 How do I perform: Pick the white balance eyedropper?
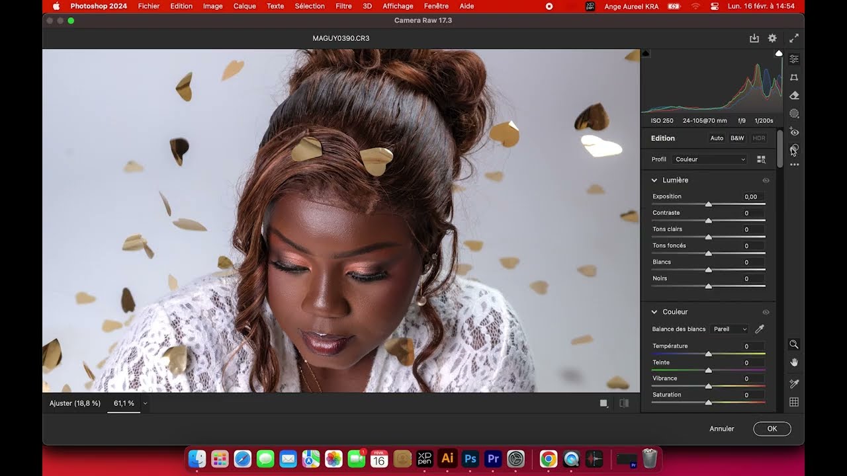pyautogui.click(x=760, y=329)
